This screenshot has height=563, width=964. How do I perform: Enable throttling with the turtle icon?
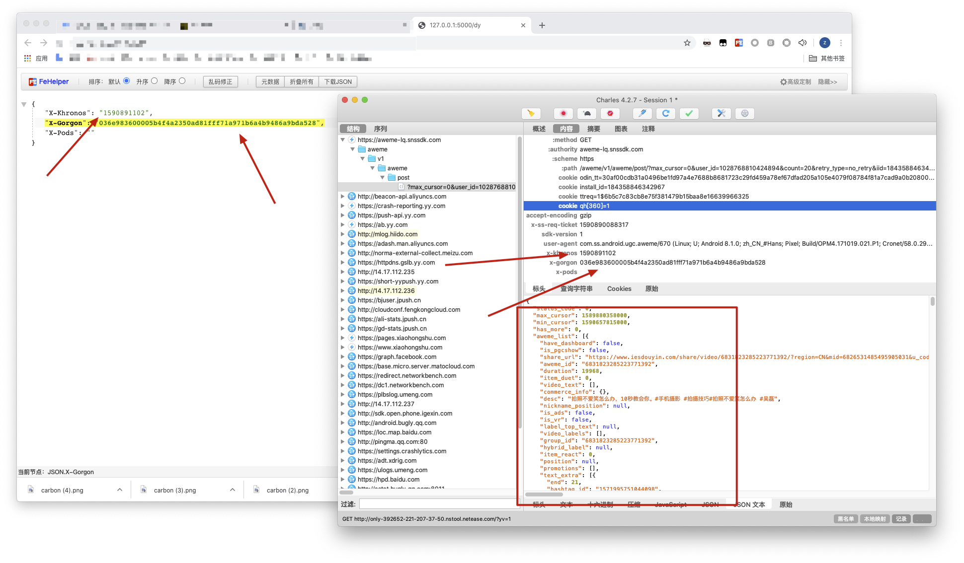click(587, 114)
